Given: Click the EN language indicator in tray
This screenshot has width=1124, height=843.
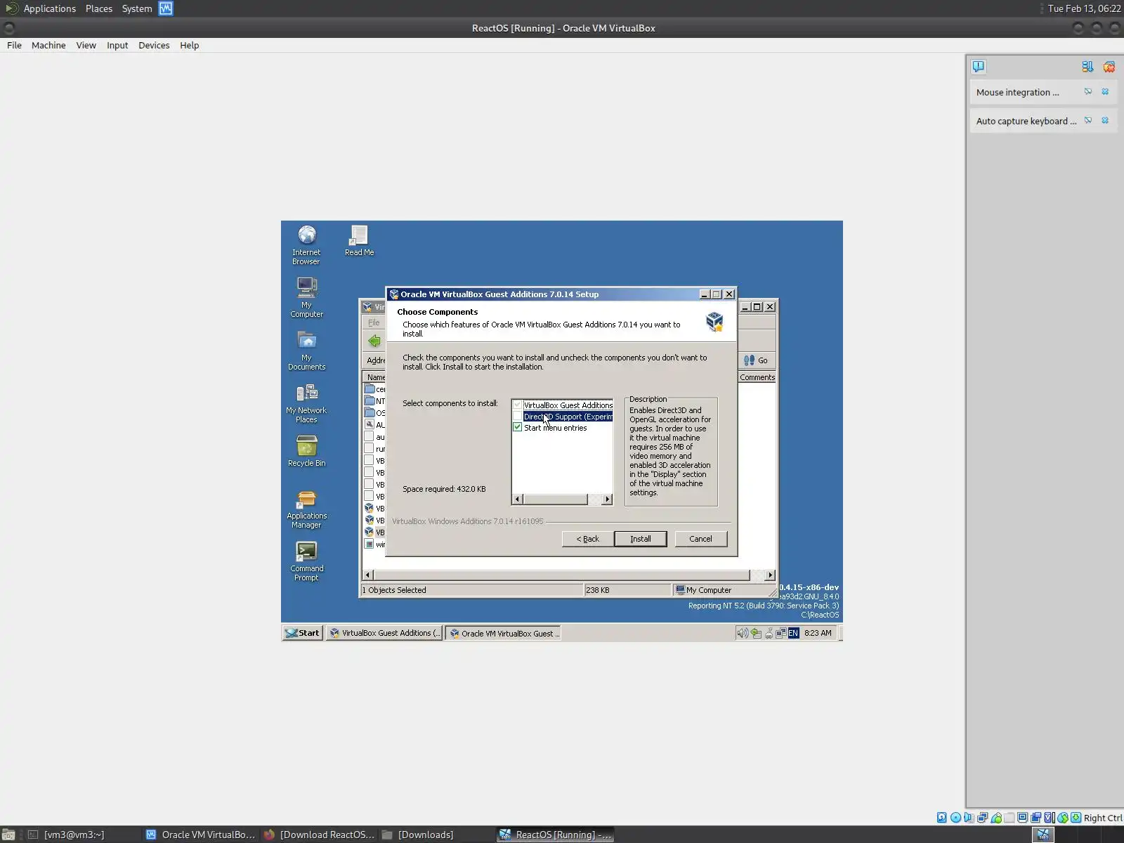Looking at the screenshot, I should pyautogui.click(x=793, y=633).
